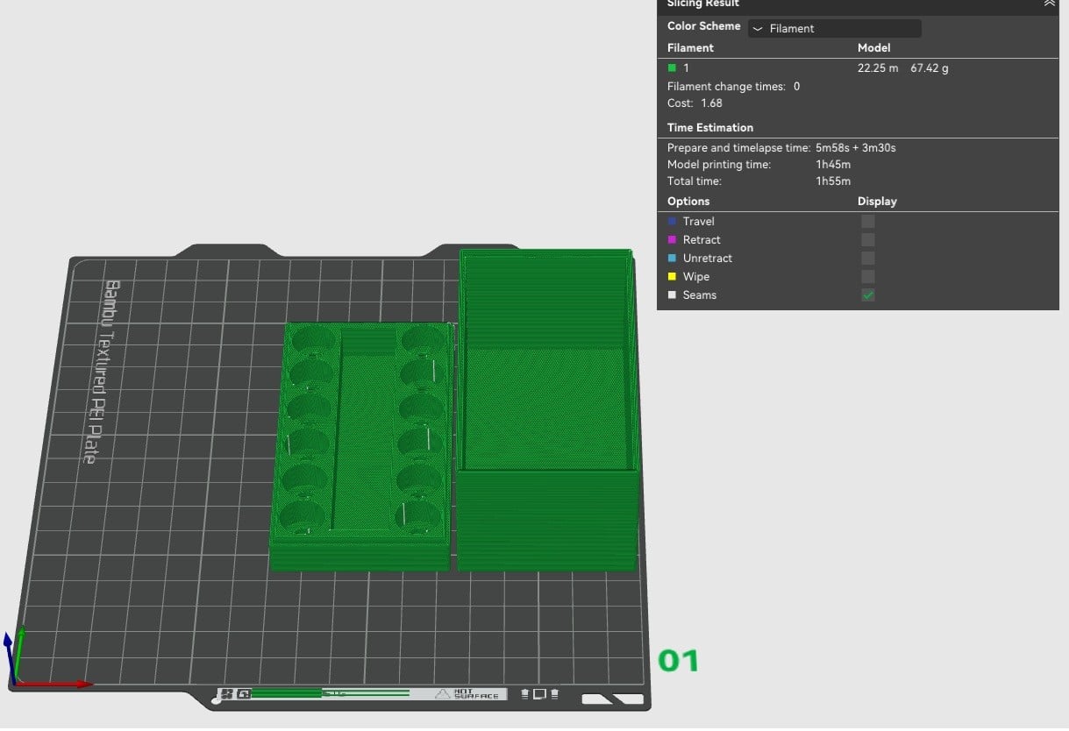Click the blue Travel color swatch
The width and height of the screenshot is (1069, 731).
(672, 222)
